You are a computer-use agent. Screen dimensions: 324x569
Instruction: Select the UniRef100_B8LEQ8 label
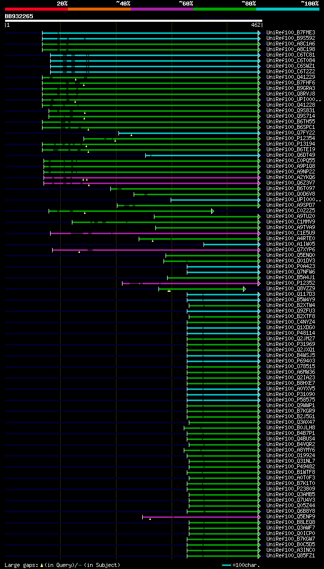click(291, 522)
